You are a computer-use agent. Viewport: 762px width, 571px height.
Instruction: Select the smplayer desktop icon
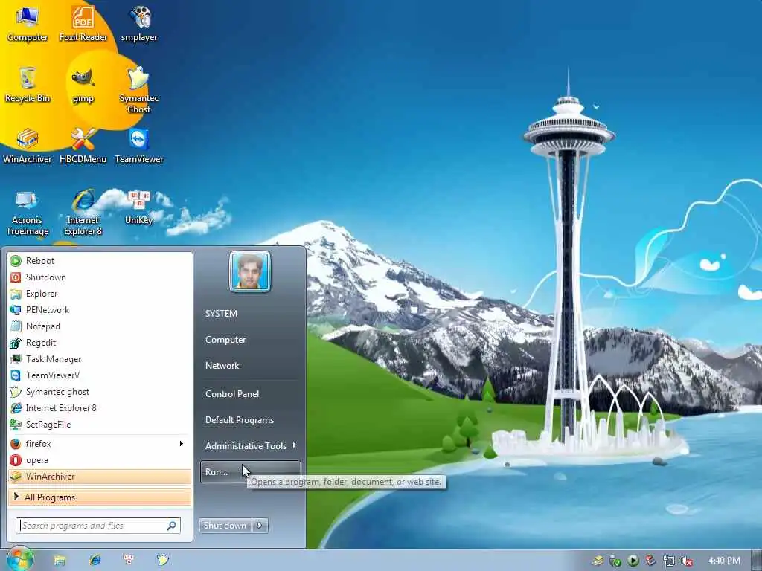click(139, 23)
